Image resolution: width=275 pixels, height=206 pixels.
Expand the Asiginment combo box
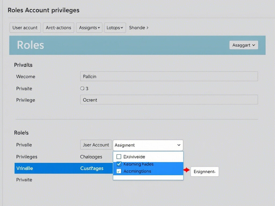[148, 145]
